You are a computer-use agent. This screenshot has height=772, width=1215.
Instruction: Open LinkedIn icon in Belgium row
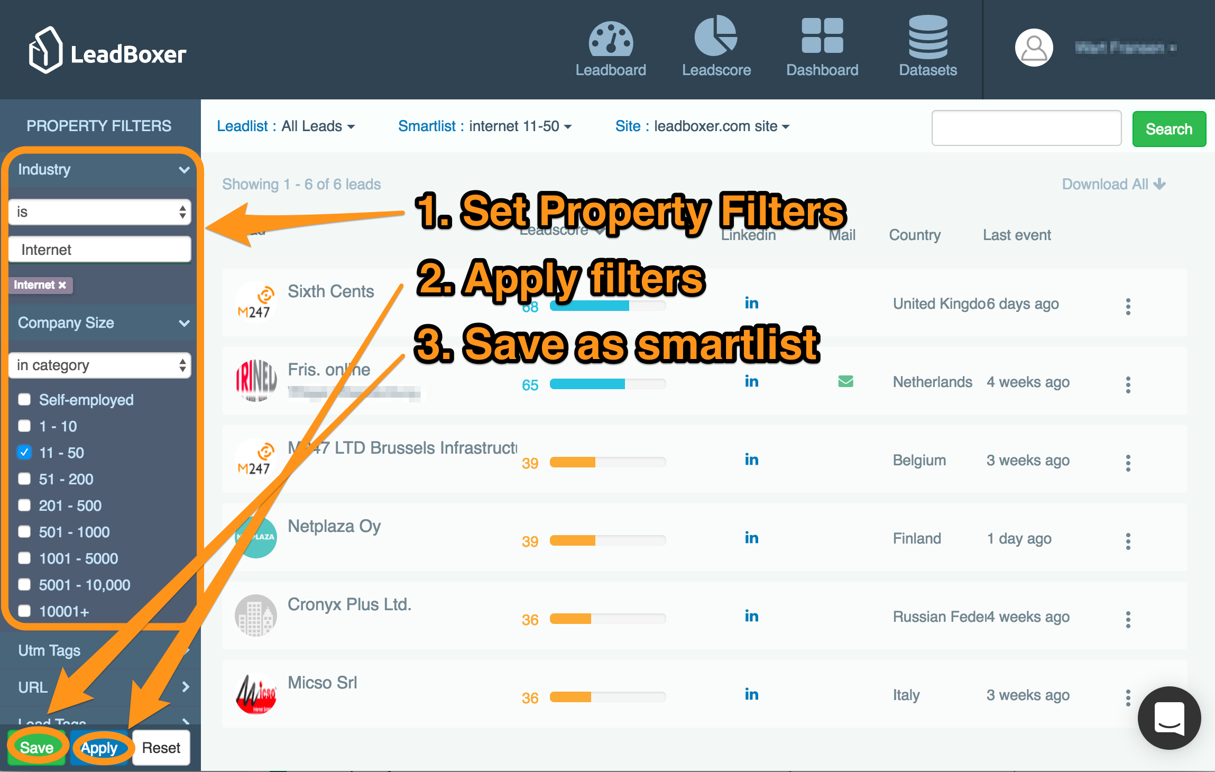click(751, 459)
